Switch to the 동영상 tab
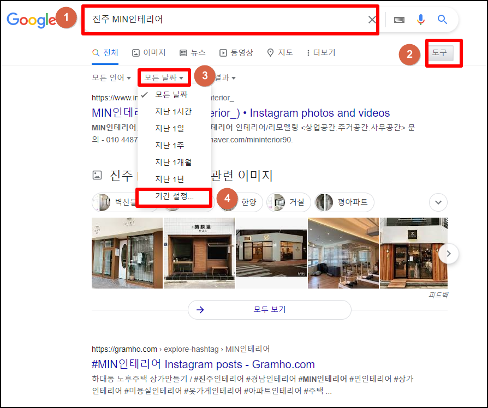 pyautogui.click(x=236, y=53)
